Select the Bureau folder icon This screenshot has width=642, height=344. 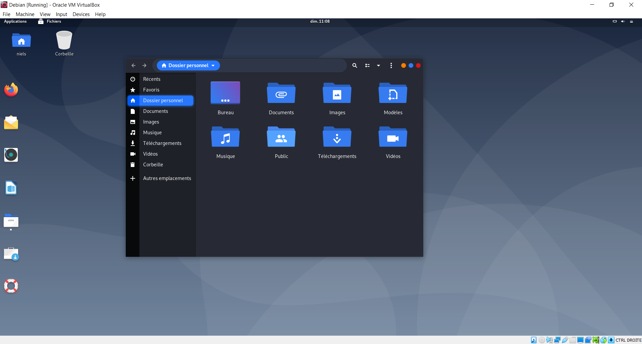coord(225,94)
